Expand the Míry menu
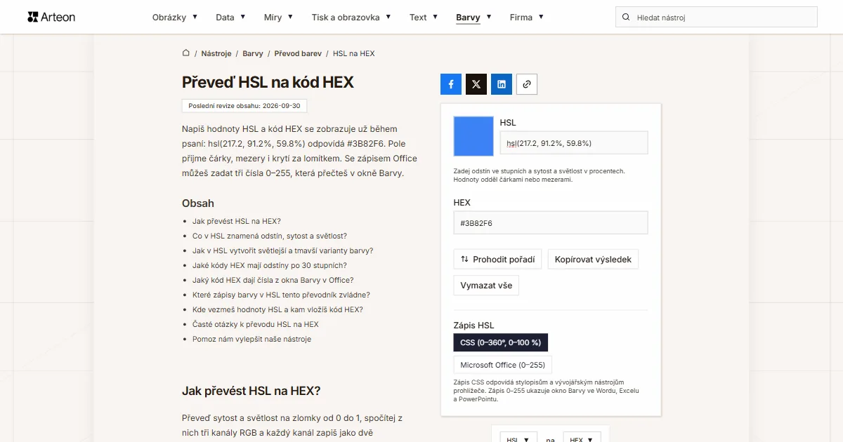Image resolution: width=843 pixels, height=442 pixels. [x=278, y=17]
